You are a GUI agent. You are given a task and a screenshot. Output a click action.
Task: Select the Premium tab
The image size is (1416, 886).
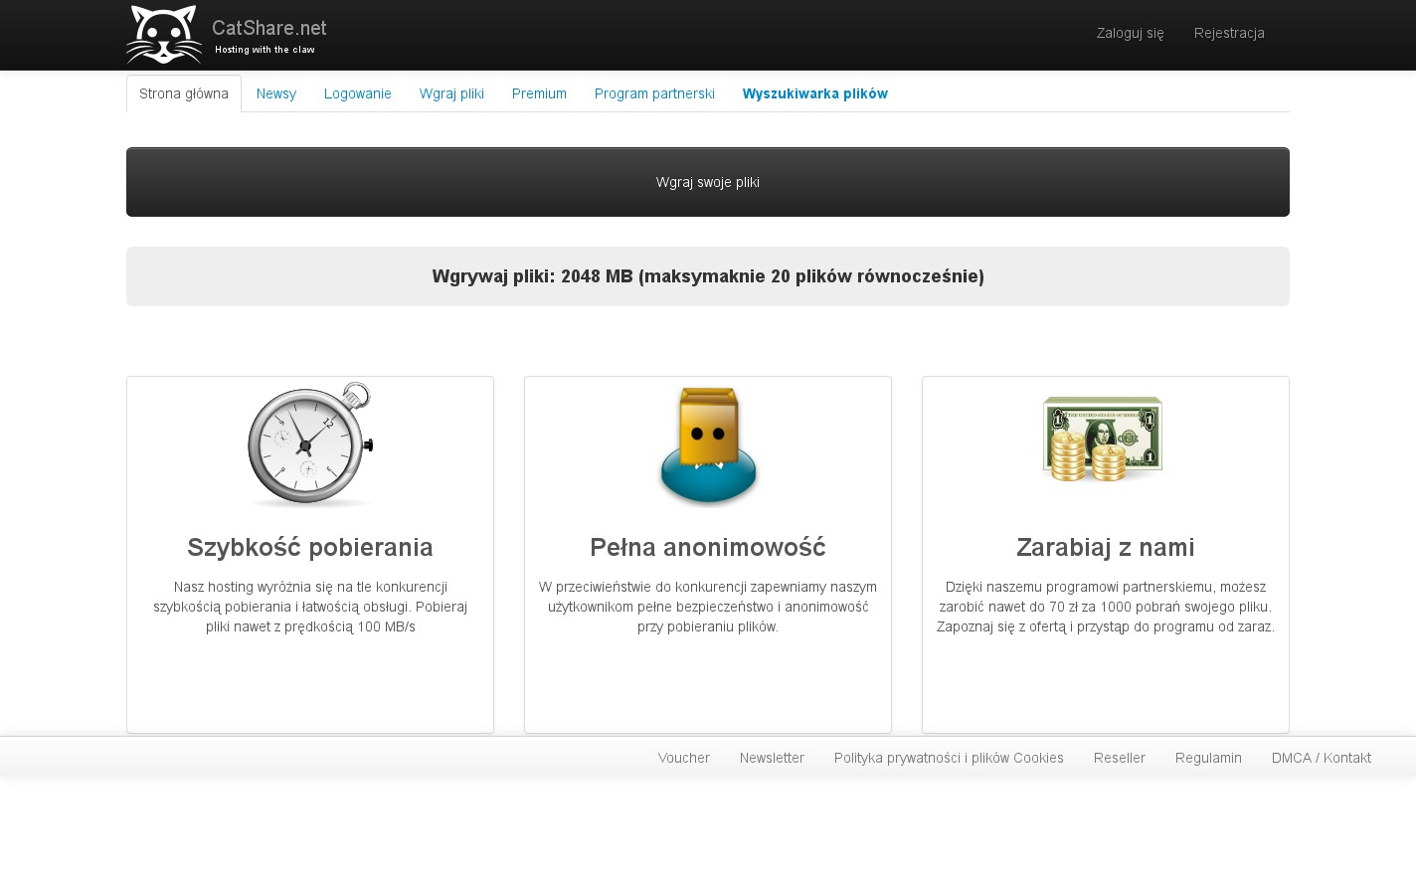[539, 93]
